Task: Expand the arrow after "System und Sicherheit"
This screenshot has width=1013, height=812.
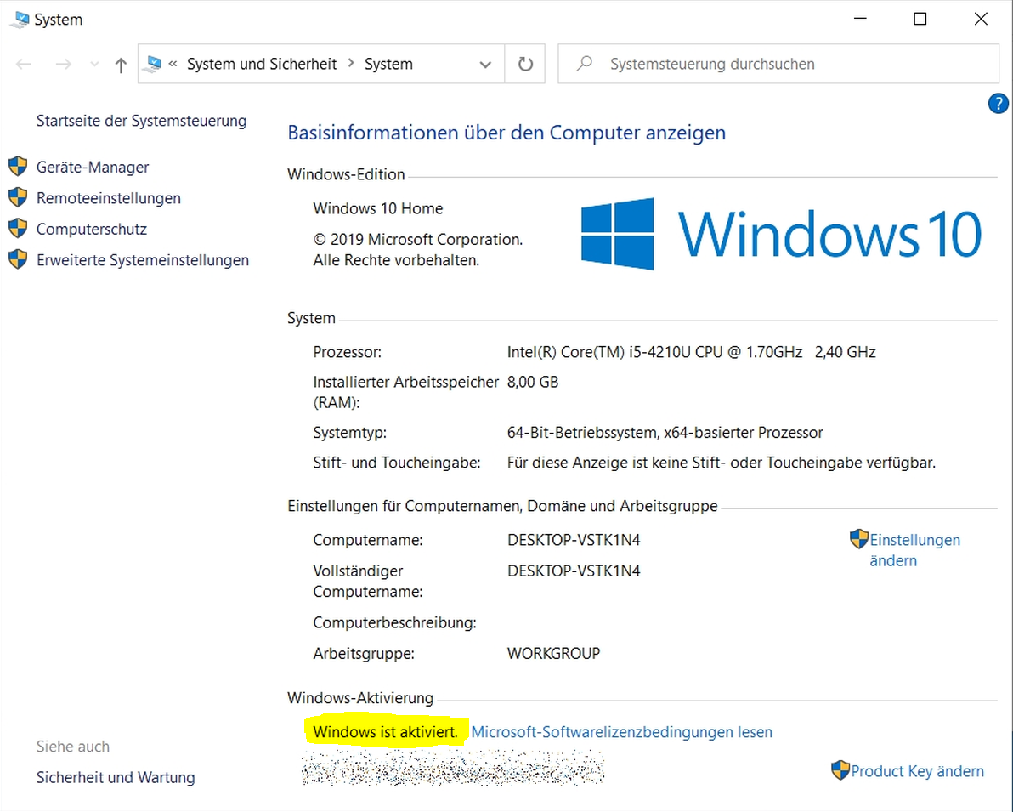Action: pos(351,64)
